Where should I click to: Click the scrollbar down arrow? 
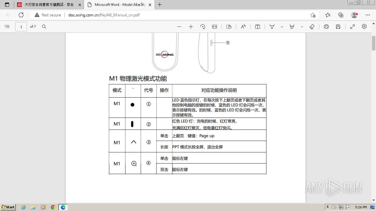click(x=374, y=200)
